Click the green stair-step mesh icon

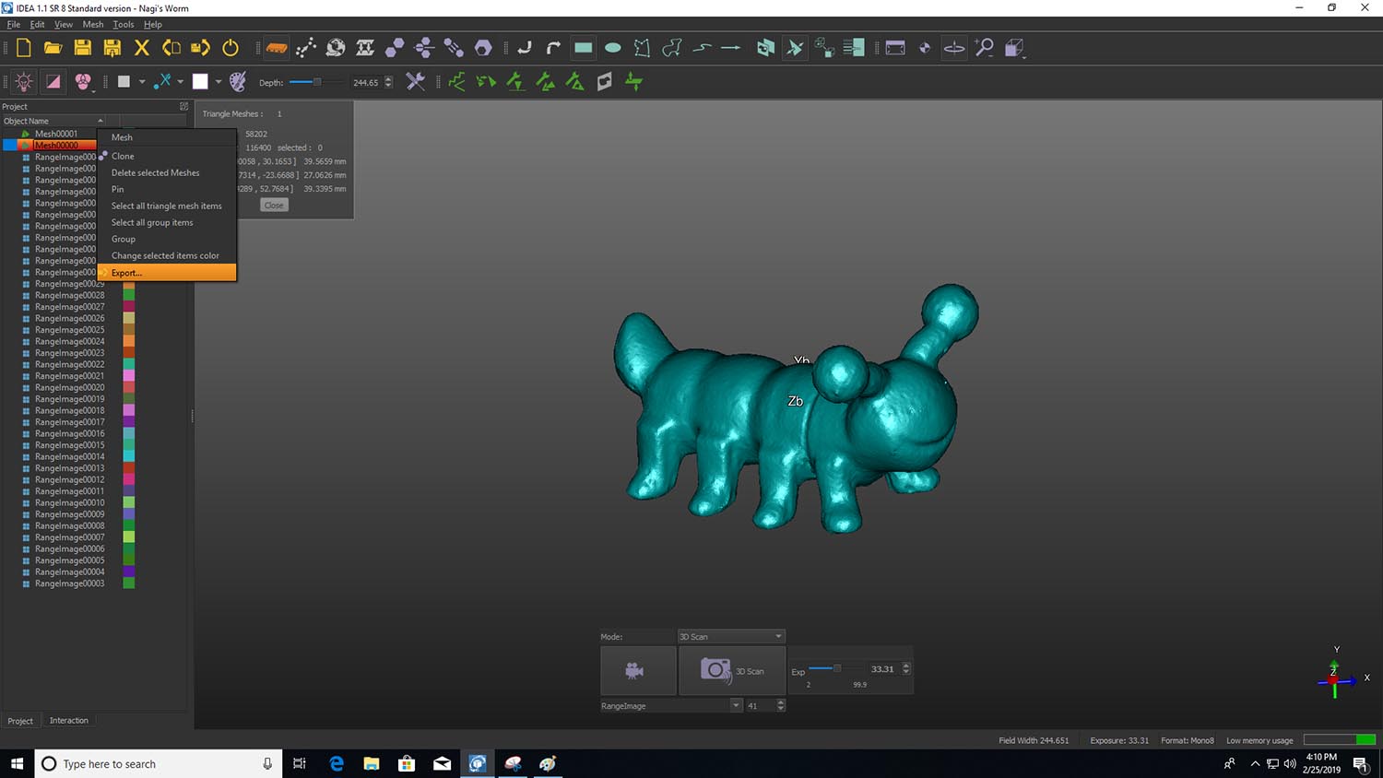tap(456, 82)
